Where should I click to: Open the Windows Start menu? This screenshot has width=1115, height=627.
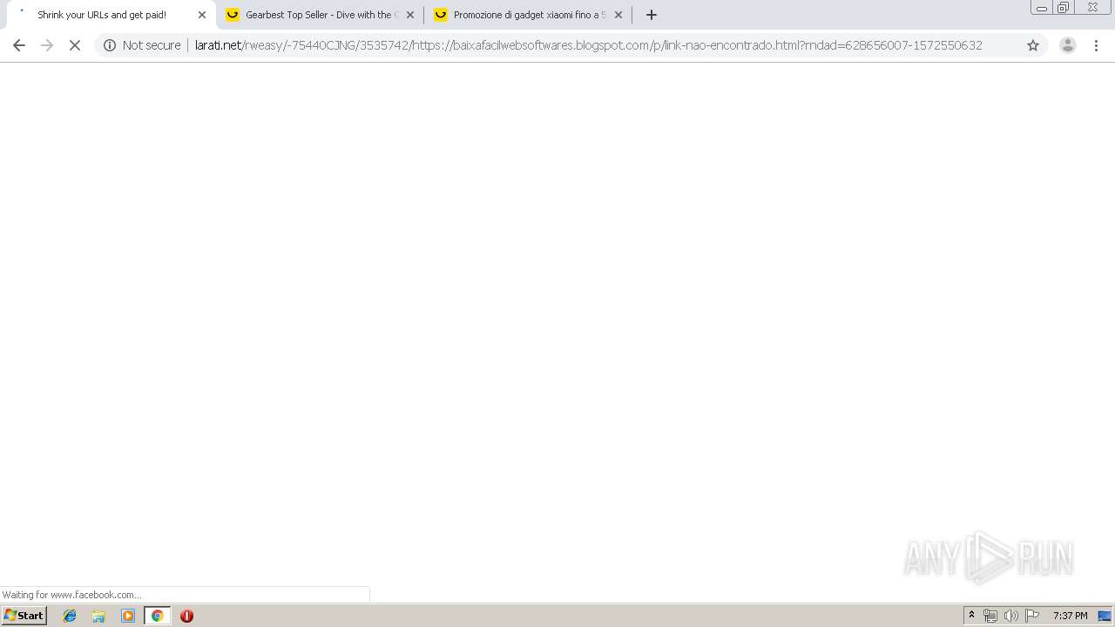[x=24, y=616]
